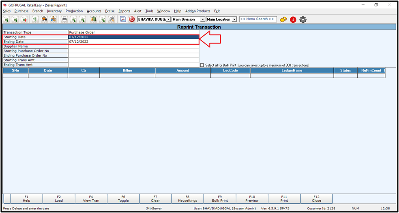The width and height of the screenshot is (399, 213).
Task: Open the Tools menu
Action: (x=149, y=11)
